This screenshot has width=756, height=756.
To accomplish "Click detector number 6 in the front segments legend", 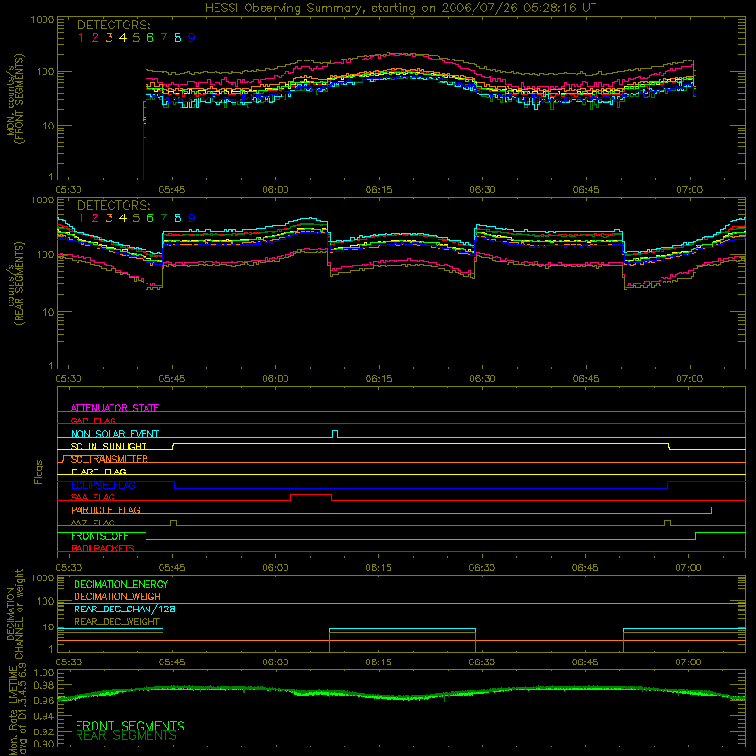I will pyautogui.click(x=150, y=38).
